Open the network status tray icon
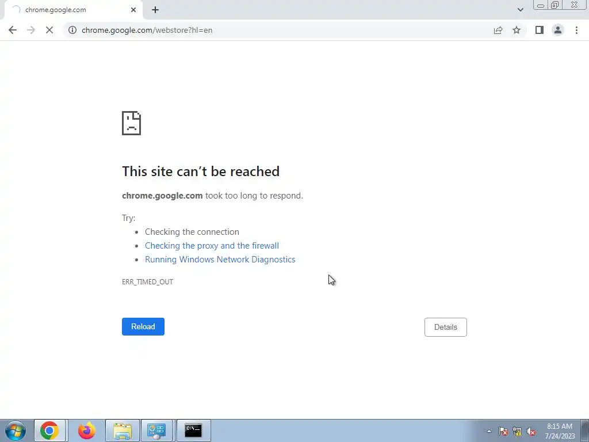This screenshot has width=589, height=442. [517, 431]
